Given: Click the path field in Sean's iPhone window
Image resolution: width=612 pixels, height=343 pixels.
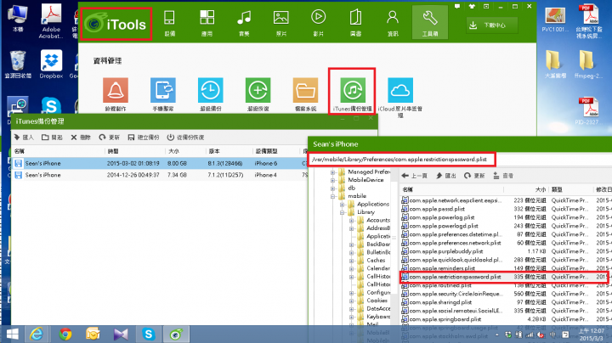Looking at the screenshot, I should click(401, 160).
